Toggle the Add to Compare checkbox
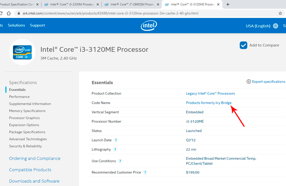Viewport: 286px width, 186px height. tap(243, 45)
